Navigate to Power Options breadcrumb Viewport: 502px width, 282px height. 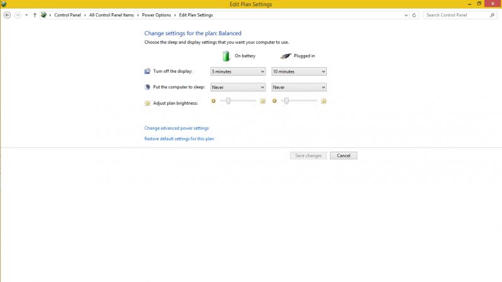point(156,15)
